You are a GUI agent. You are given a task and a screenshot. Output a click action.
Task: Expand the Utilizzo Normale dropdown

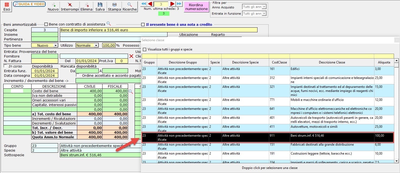pos(96,46)
